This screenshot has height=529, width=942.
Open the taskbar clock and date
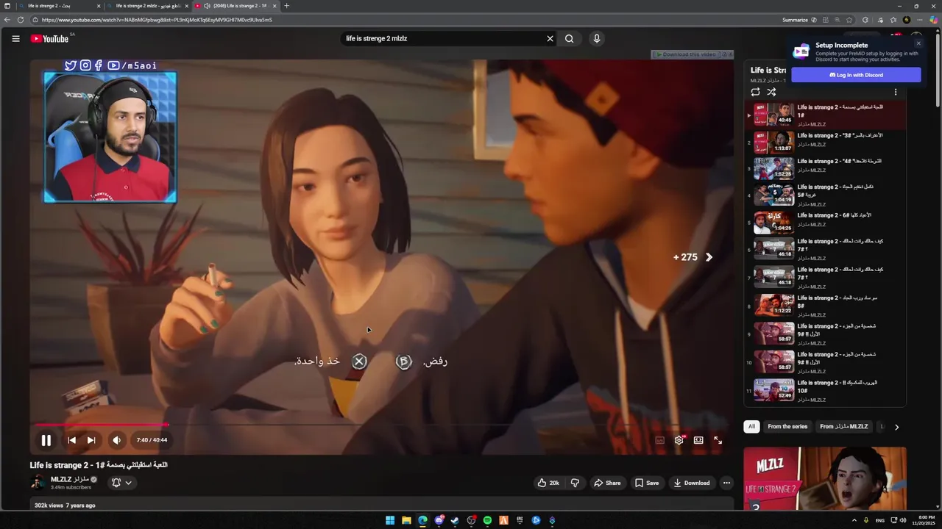tap(924, 520)
